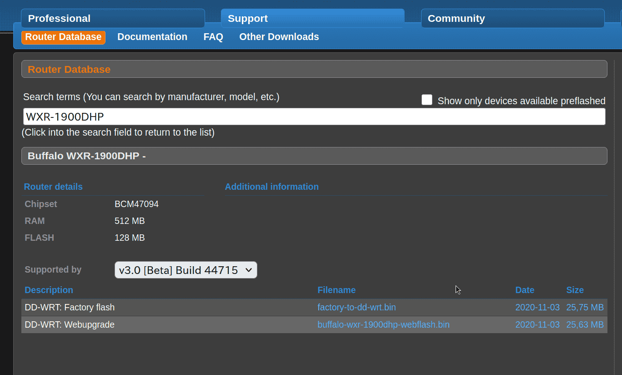Expand the v3.0 Beta Build 44715 selector
This screenshot has height=375, width=622.
tap(186, 269)
